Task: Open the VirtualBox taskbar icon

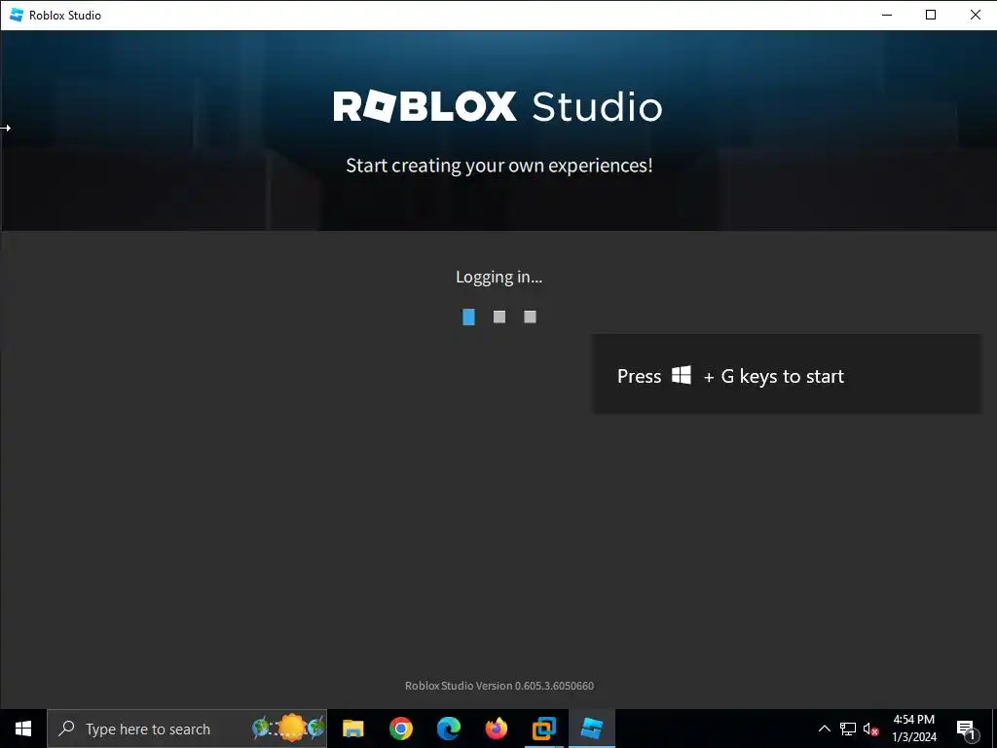Action: point(543,729)
